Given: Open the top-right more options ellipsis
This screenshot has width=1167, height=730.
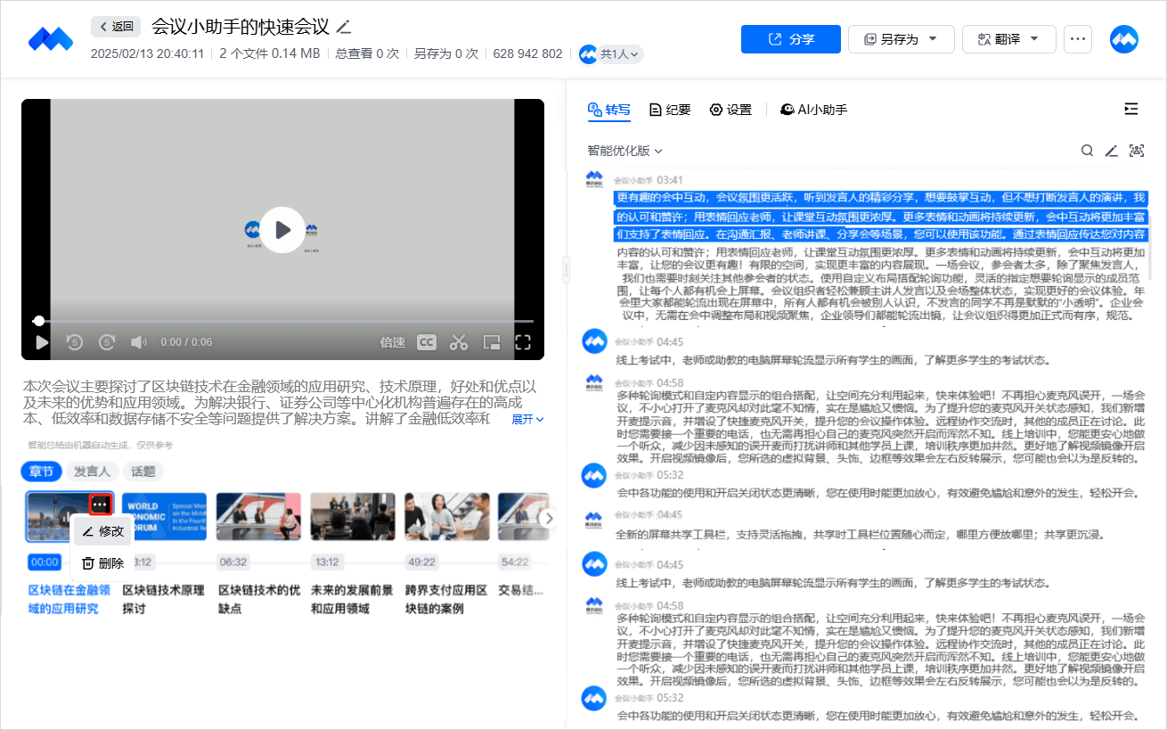Looking at the screenshot, I should click(1078, 39).
